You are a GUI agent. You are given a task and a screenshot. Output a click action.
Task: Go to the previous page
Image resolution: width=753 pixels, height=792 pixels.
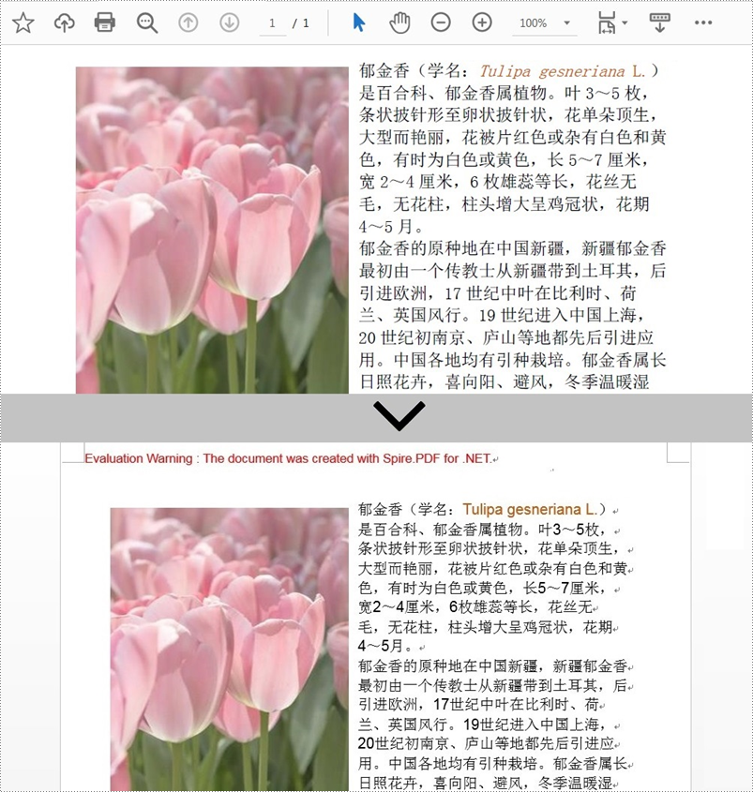tap(188, 22)
